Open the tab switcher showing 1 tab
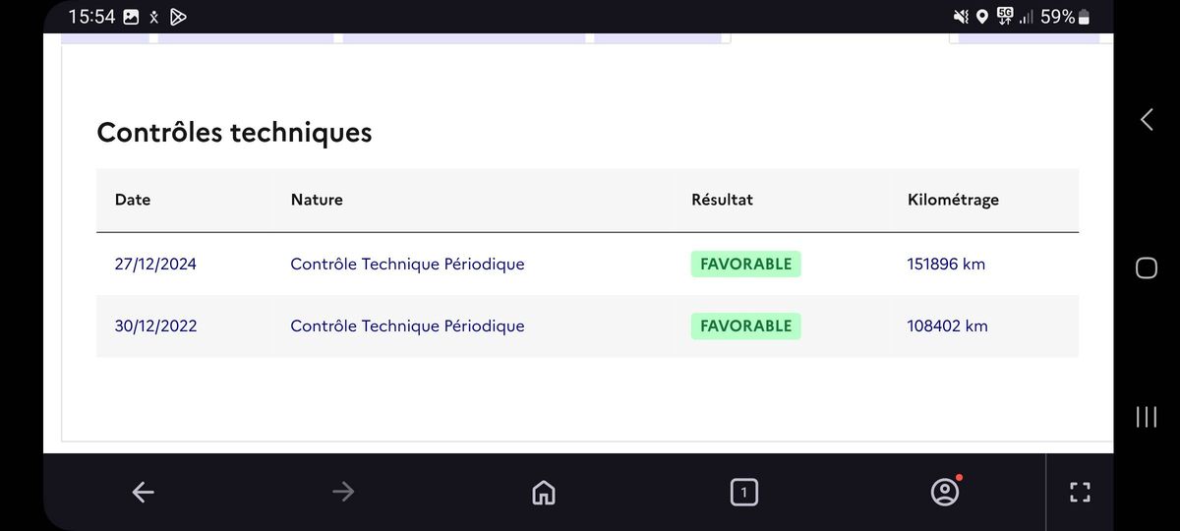Viewport: 1180px width, 531px height. pyautogui.click(x=744, y=492)
